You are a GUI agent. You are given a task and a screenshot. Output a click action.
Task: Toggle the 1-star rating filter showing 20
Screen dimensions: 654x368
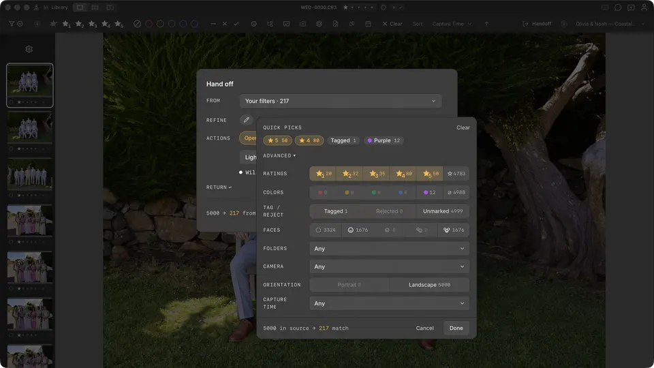click(323, 174)
